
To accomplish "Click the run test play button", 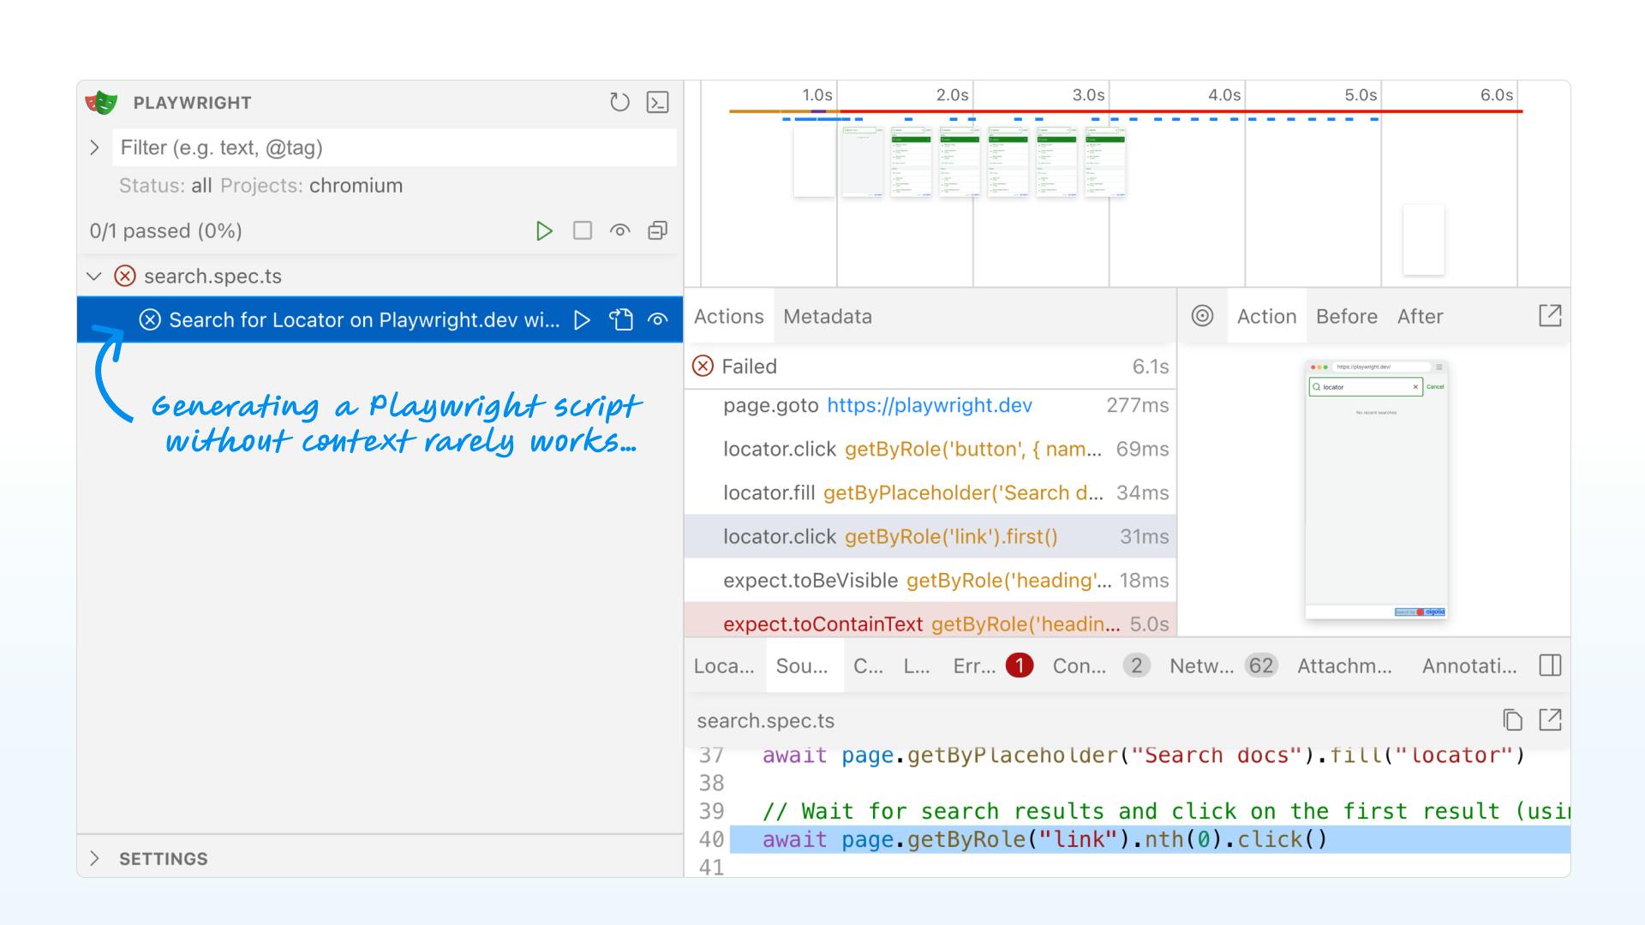I will pyautogui.click(x=582, y=319).
